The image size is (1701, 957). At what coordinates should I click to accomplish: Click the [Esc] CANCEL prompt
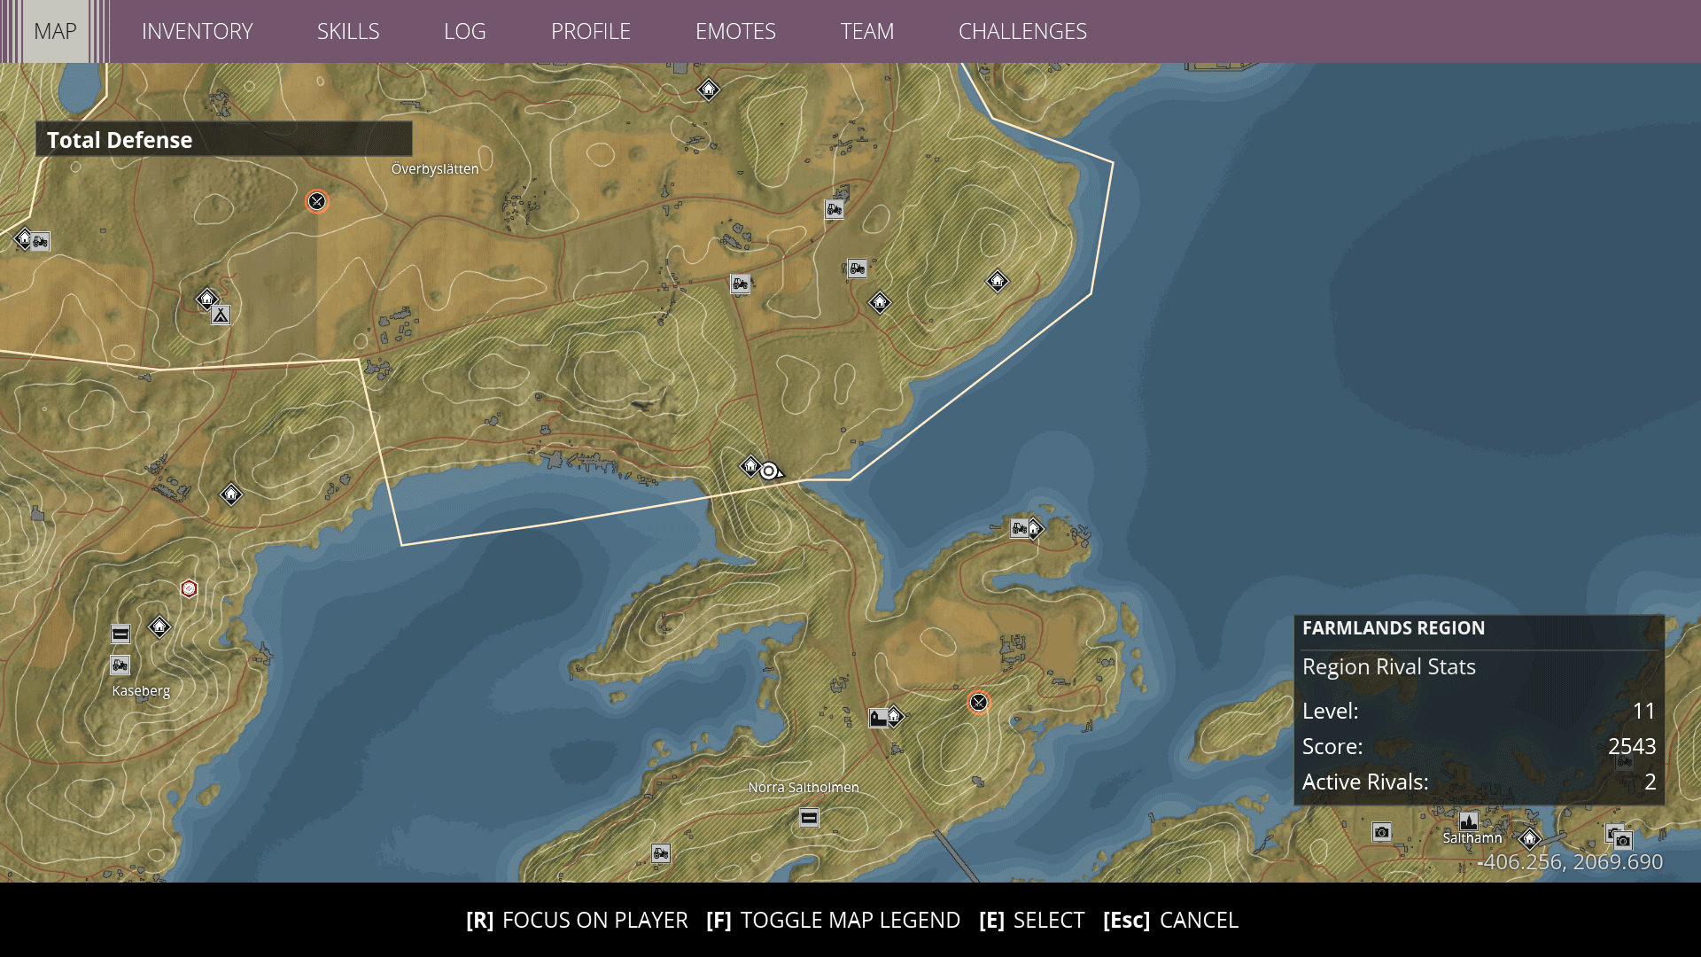pyautogui.click(x=1170, y=920)
